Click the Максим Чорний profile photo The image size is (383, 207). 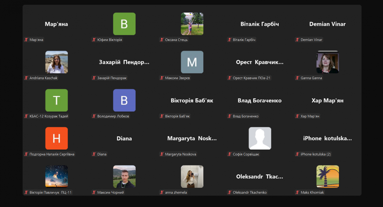pos(124,176)
